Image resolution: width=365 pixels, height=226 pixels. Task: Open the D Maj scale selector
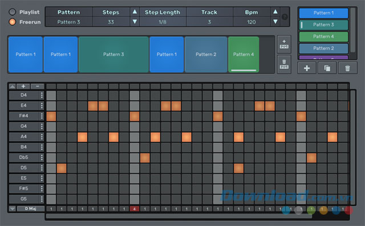(30, 208)
